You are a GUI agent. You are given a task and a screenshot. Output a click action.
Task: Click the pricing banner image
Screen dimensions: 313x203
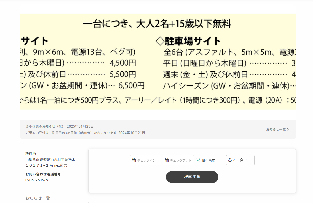point(158,62)
